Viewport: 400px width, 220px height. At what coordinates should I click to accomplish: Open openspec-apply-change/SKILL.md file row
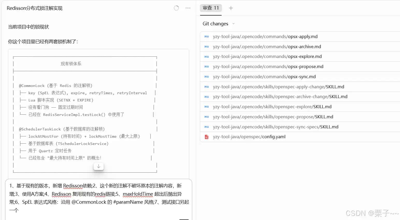pos(300,87)
